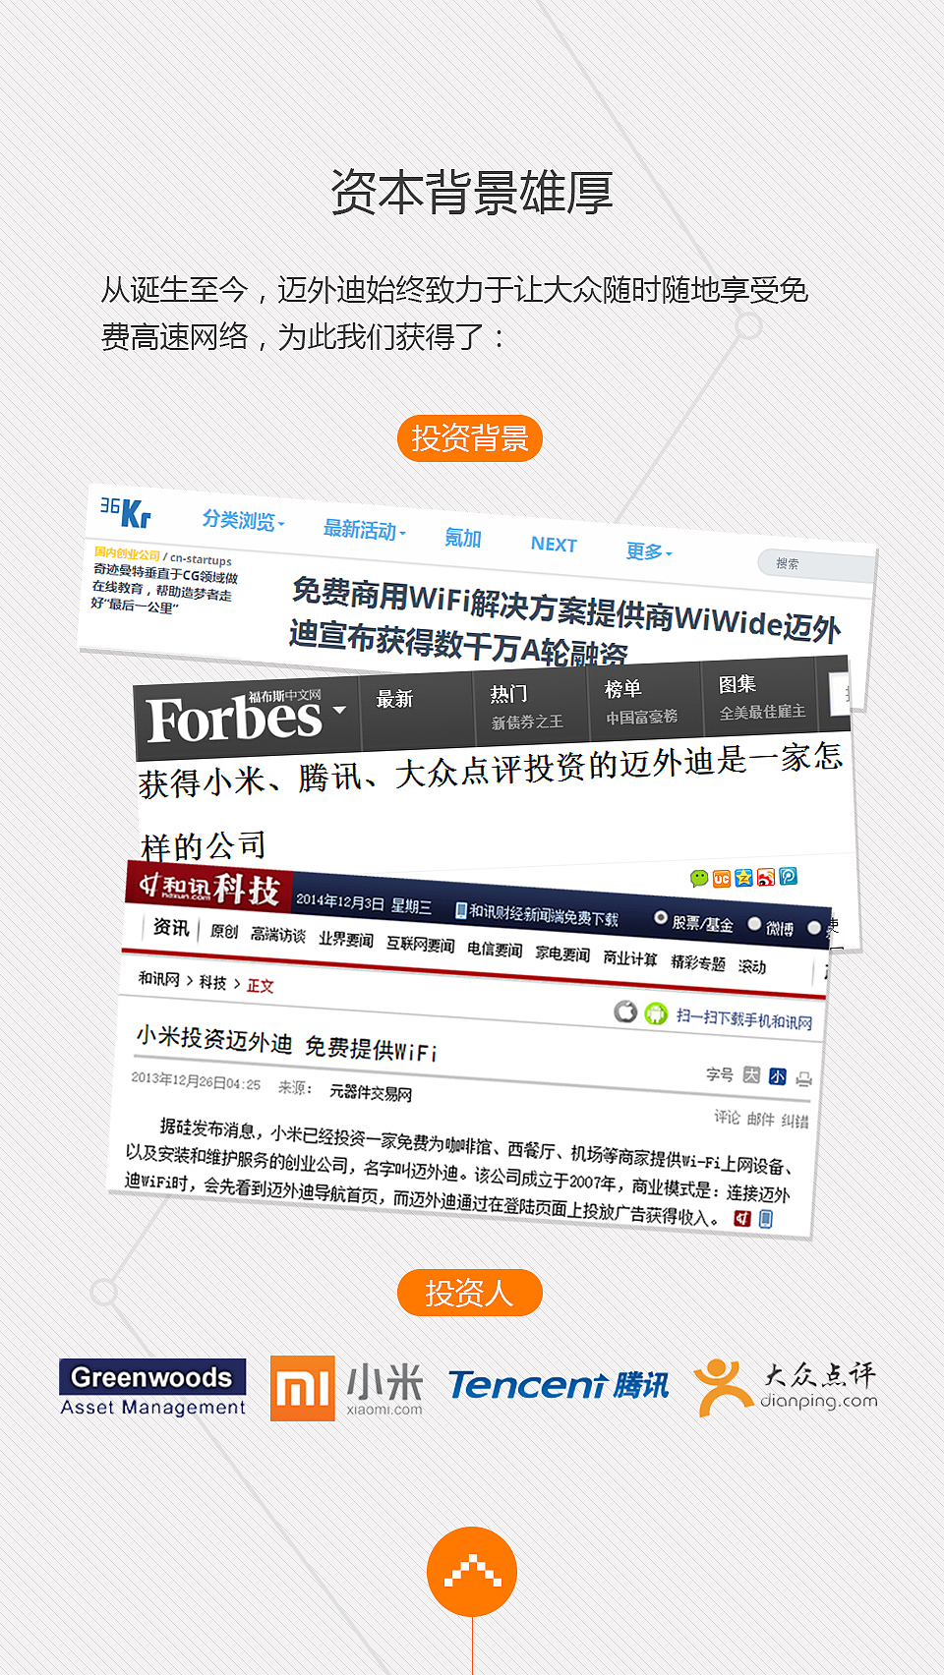944x1675 pixels.
Task: Select the 微博 radio button
Action: coord(754,923)
